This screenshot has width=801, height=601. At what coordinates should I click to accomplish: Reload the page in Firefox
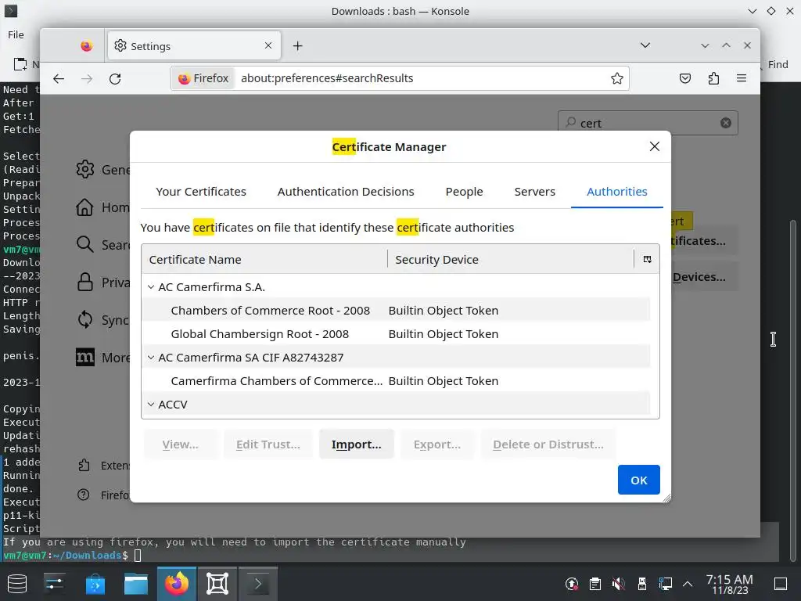pyautogui.click(x=115, y=79)
